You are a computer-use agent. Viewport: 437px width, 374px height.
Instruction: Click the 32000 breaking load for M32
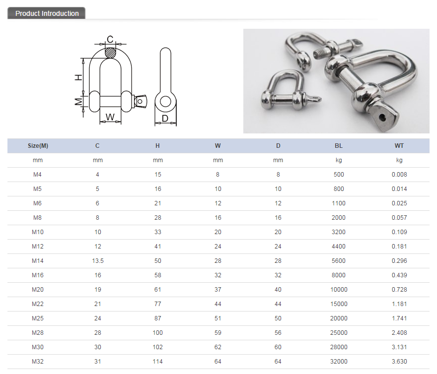point(339,362)
